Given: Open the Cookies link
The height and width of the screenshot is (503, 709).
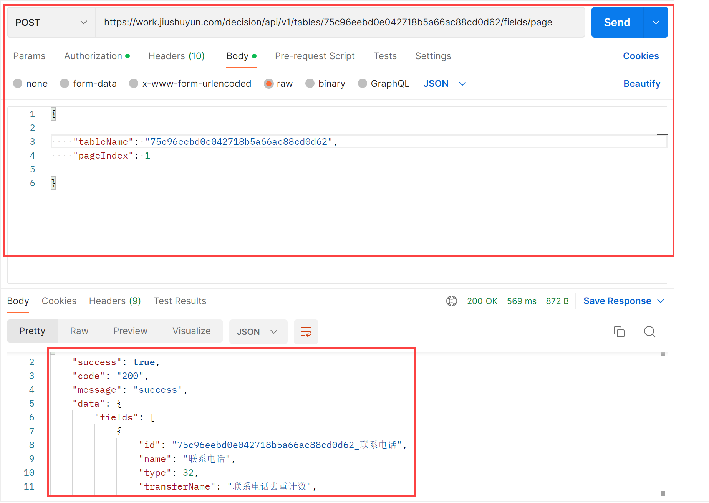Looking at the screenshot, I should pyautogui.click(x=641, y=56).
